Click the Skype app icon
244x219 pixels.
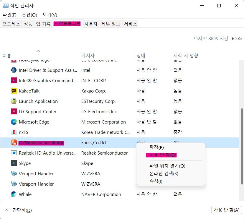(14, 163)
